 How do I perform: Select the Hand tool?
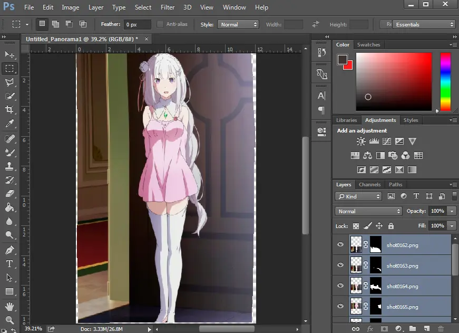pos(9,307)
